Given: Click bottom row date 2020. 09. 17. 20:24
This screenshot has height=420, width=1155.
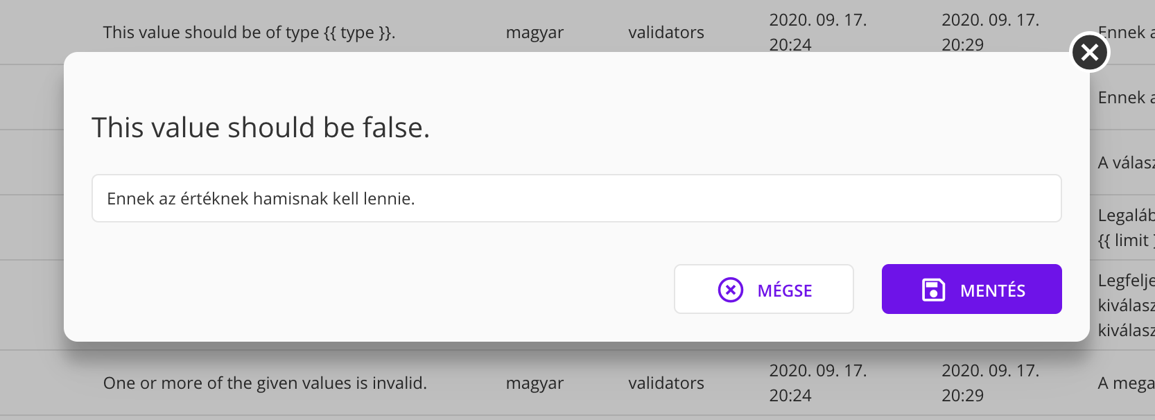Looking at the screenshot, I should tap(817, 383).
